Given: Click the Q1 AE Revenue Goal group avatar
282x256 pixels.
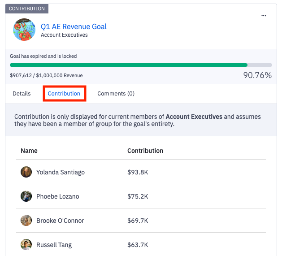Looking at the screenshot, I should [24, 30].
